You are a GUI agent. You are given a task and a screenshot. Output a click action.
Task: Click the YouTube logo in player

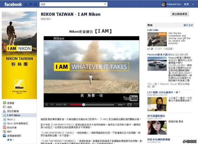pos(131,98)
